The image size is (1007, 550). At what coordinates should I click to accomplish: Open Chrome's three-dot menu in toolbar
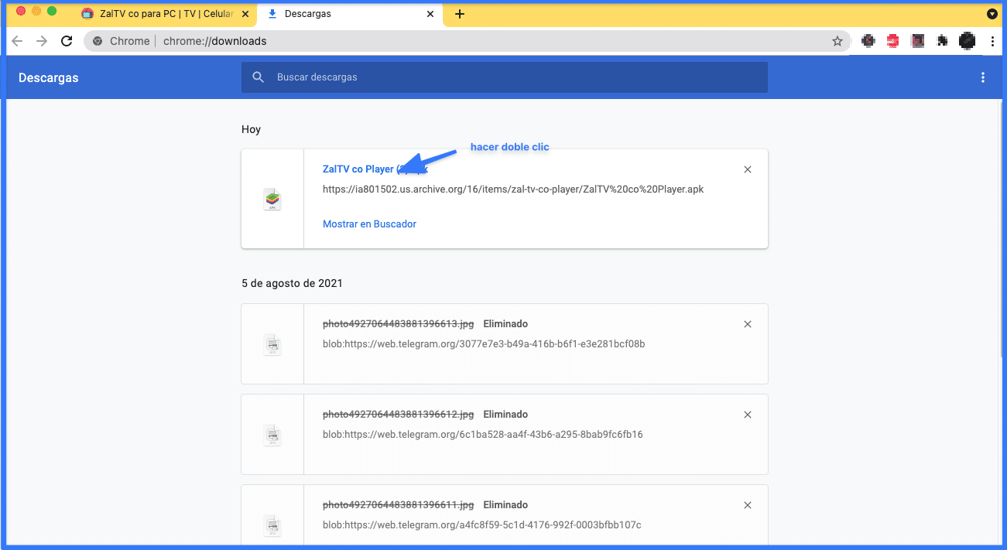(992, 42)
